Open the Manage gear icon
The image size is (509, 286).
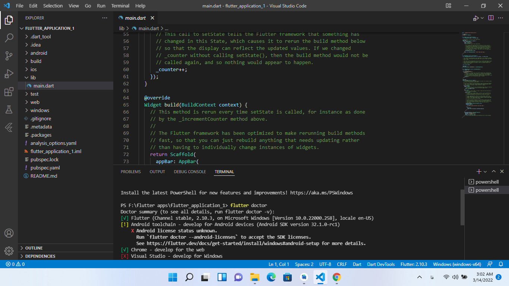pos(9,251)
